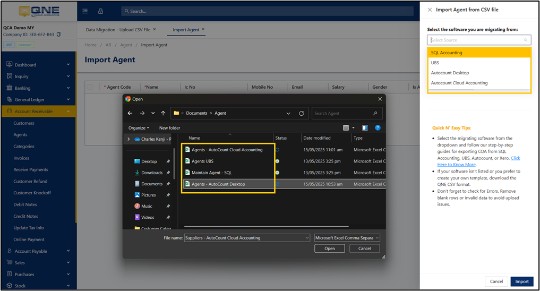Click the Banking sidebar icon
540x291 pixels.
click(10, 88)
